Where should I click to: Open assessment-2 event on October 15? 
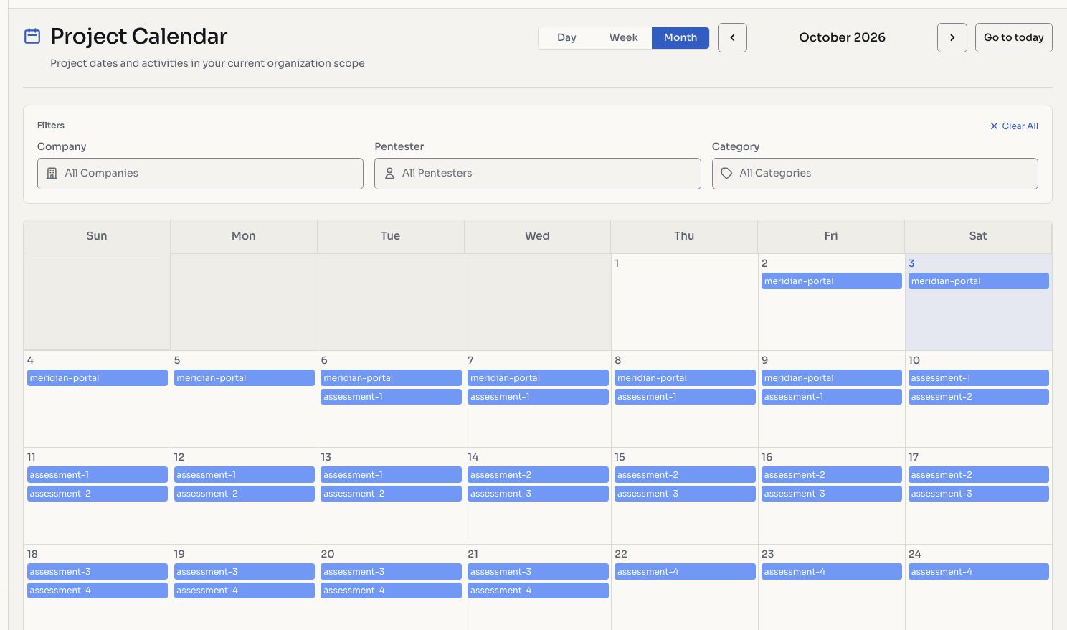click(685, 475)
